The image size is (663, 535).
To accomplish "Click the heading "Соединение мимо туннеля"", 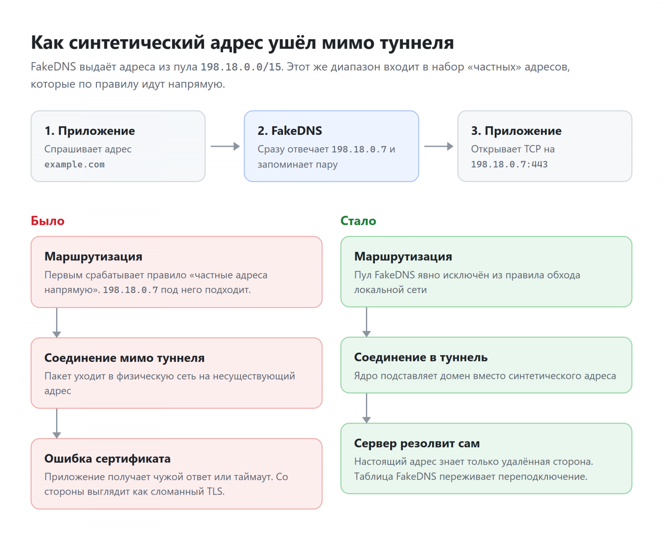I will pos(125,358).
